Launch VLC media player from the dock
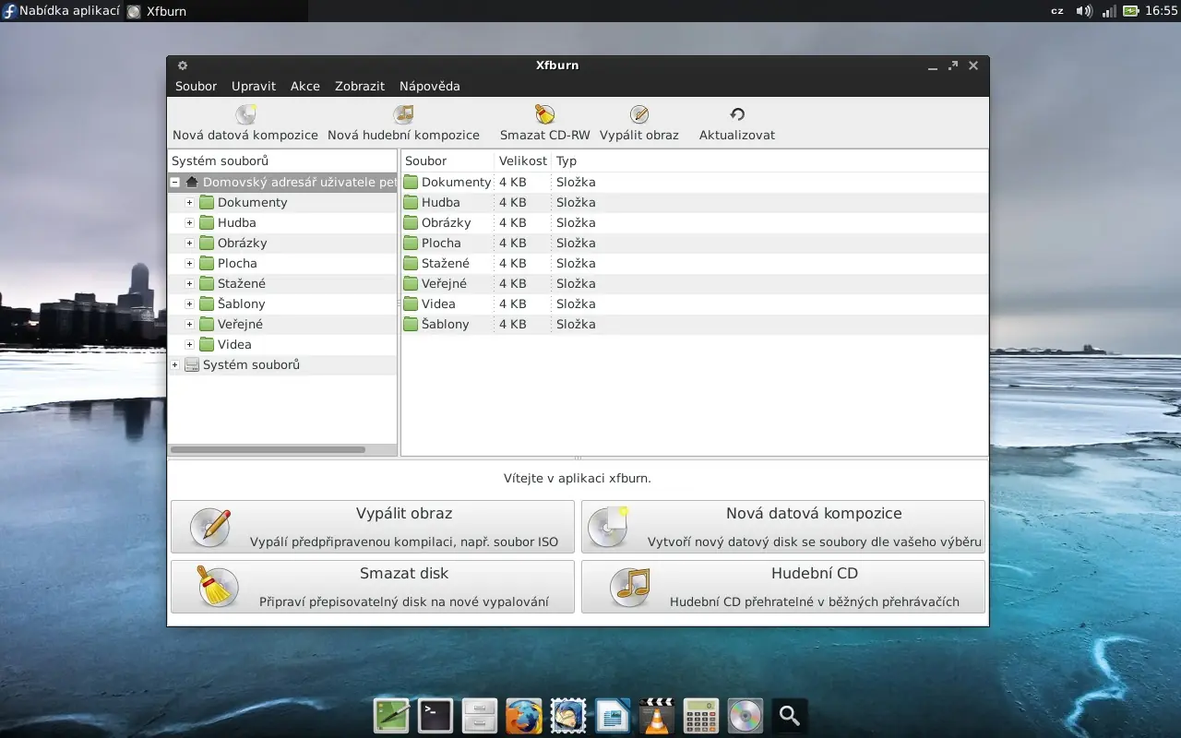This screenshot has height=738, width=1181. (657, 716)
